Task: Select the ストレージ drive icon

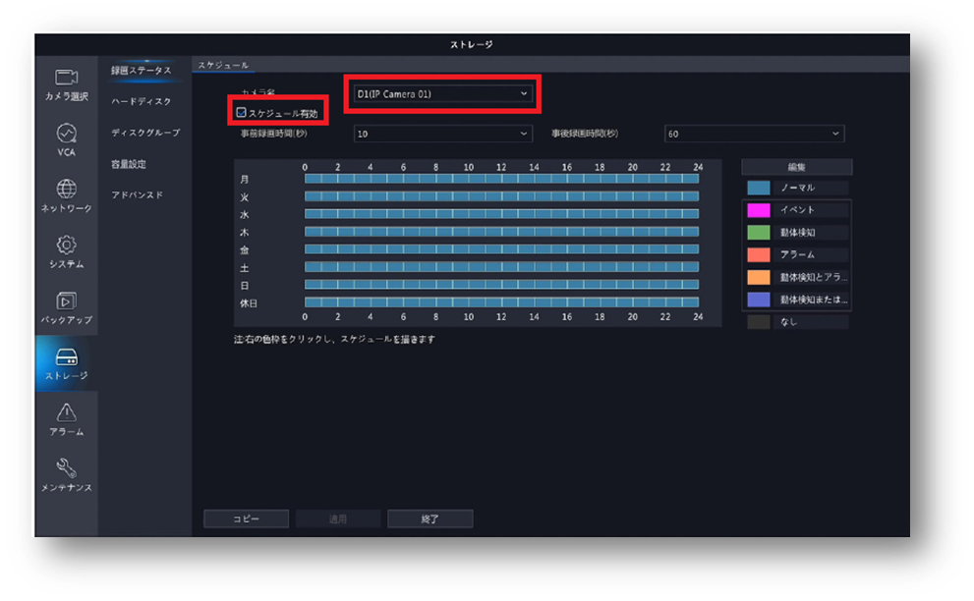Action: pyautogui.click(x=66, y=357)
